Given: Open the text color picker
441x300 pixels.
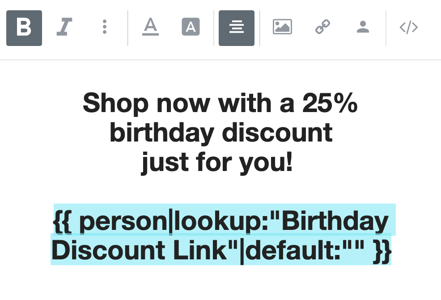Looking at the screenshot, I should 151,28.
